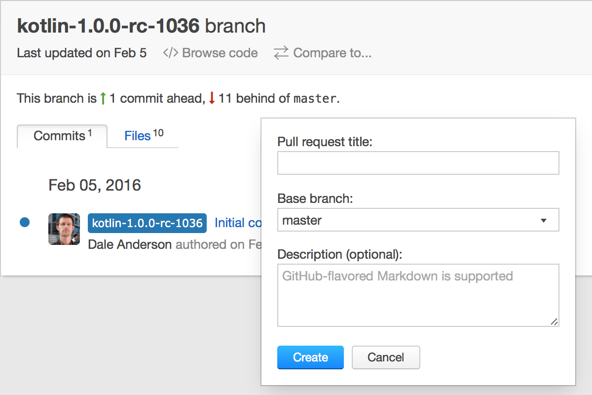Open the Files tab
Viewport: 592px width, 395px height.
[143, 136]
